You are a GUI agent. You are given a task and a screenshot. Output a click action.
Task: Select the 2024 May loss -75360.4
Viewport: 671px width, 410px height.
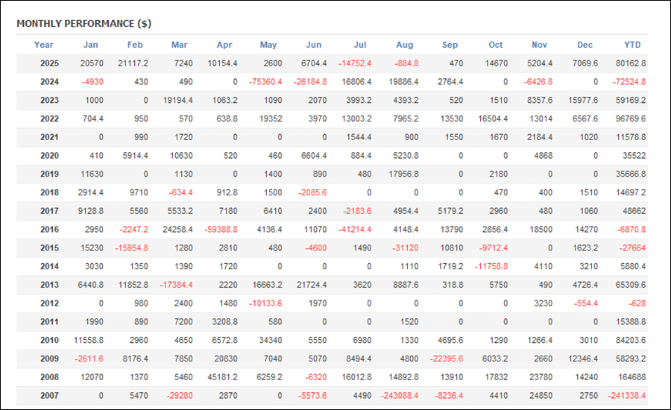click(265, 82)
